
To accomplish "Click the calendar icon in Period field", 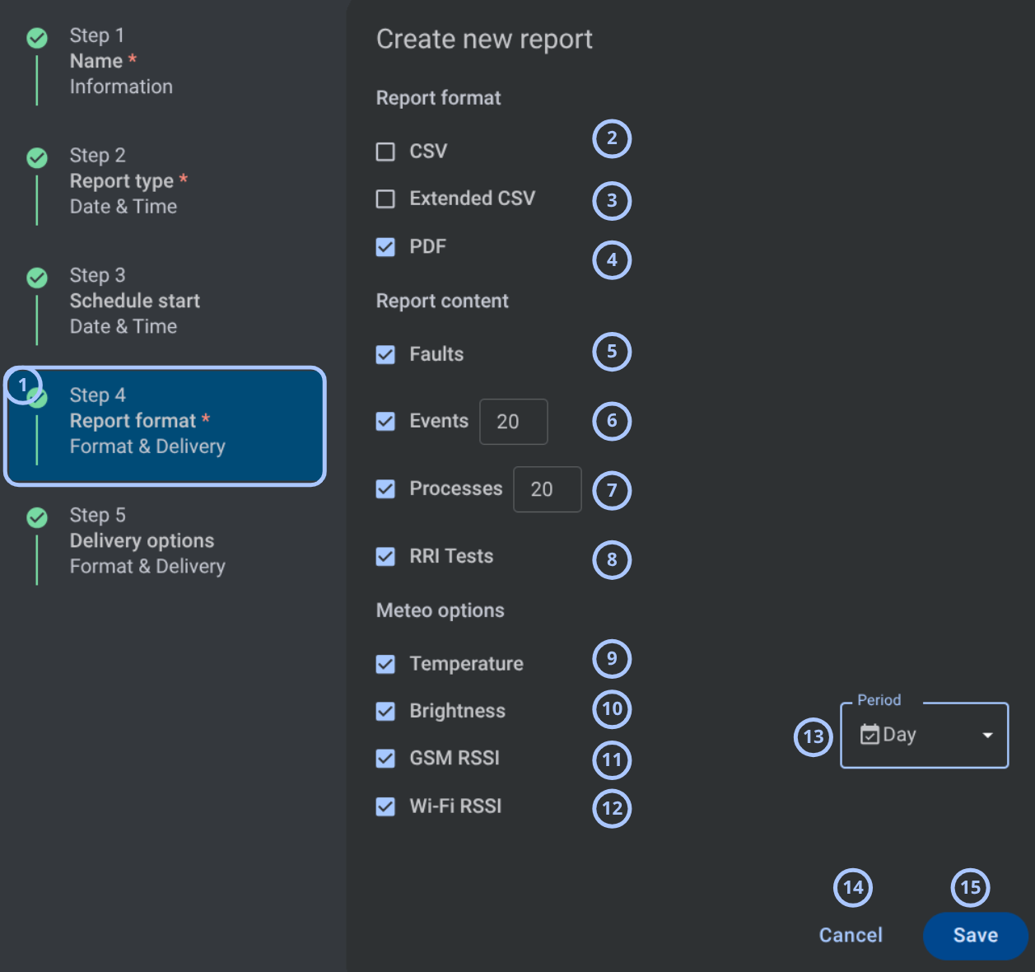I will [x=869, y=734].
